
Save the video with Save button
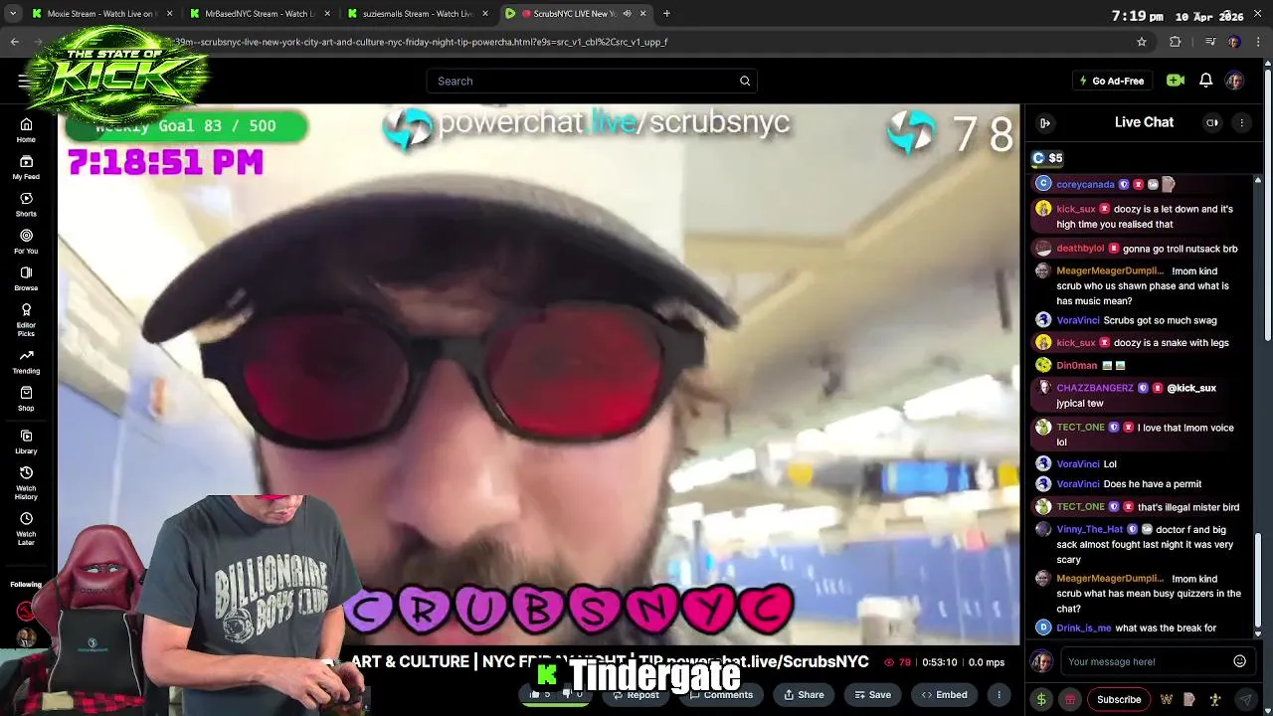tap(871, 694)
